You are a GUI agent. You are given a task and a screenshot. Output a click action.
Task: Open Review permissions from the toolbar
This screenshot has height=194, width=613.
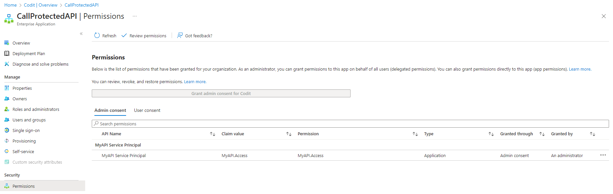pos(144,36)
